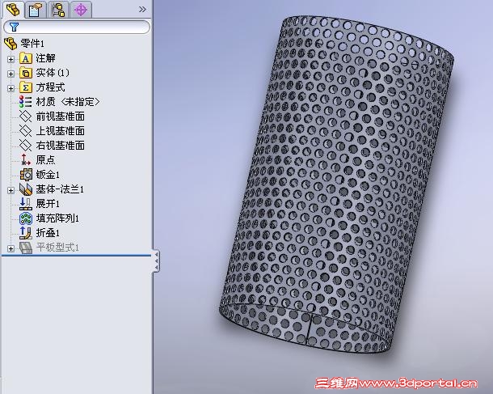The height and width of the screenshot is (394, 493).
Task: Click the 填充阵列1 label
Action: point(57,218)
